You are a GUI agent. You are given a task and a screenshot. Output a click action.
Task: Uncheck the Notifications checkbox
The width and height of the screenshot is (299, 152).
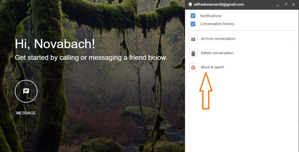tap(193, 16)
